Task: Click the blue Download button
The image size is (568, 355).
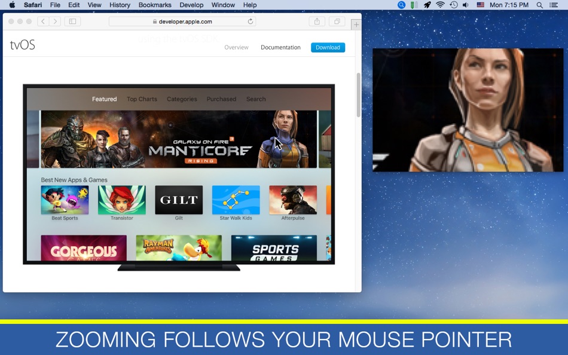Action: 328,47
